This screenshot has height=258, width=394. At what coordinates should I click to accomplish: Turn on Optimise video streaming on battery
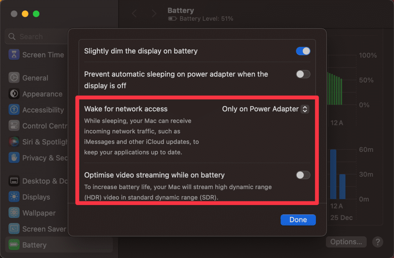[x=303, y=175]
